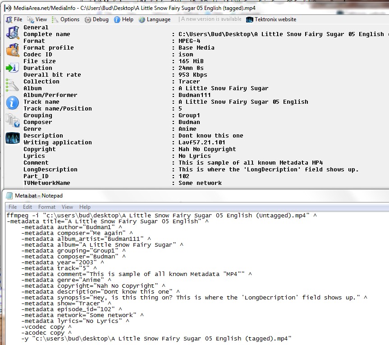Image resolution: width=389 pixels, height=345 pixels.
Task: Click the Tektronix website icon in menu bar
Action: coord(250,19)
